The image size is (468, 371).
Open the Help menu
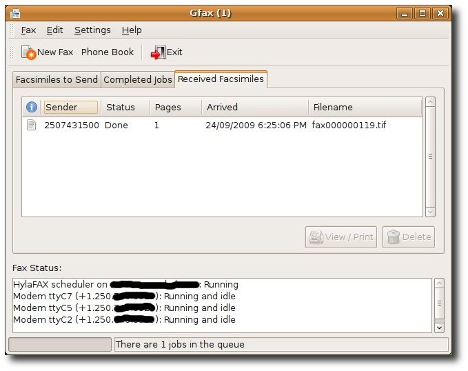pyautogui.click(x=132, y=30)
